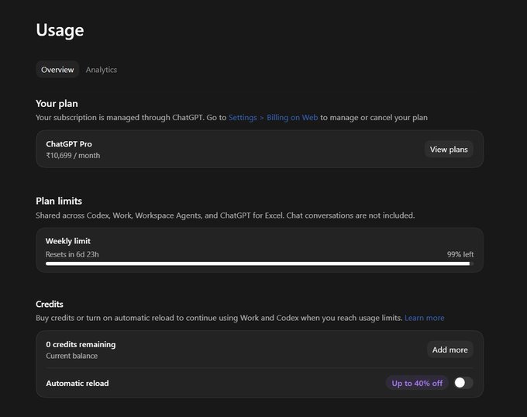The width and height of the screenshot is (527, 417).
Task: Click the Weekly limit heading
Action: click(68, 241)
